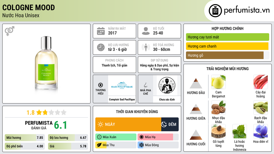Click the Hương gỗ accord bar
Image resolution: width=274 pixels, height=154 pixels.
pyautogui.click(x=227, y=55)
